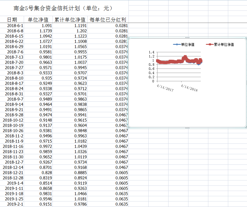Click the chart's bottom-edge resize handle
This screenshot has height=207, width=247.
pos(187,128)
